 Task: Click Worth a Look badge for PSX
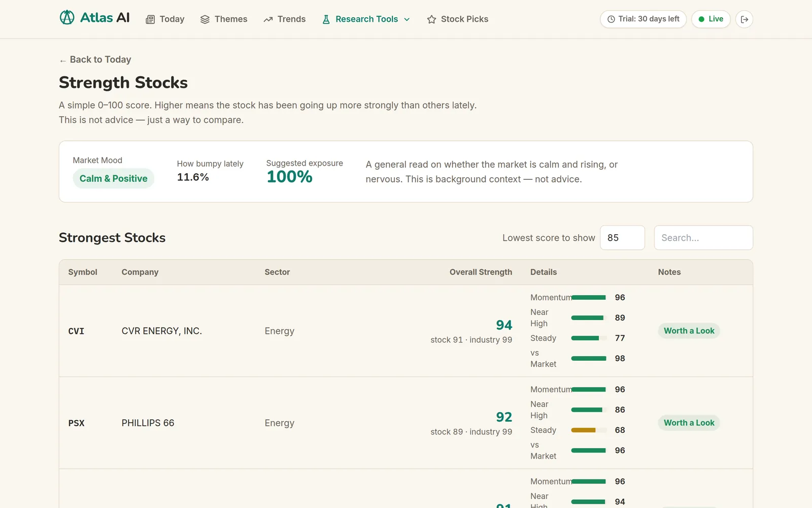point(689,423)
